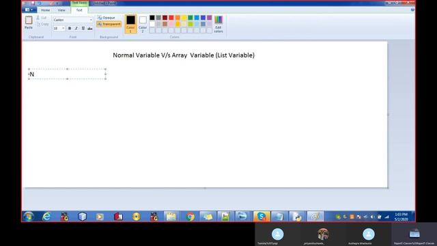Viewport: 437px width, 246px height.
Task: Click the first participant avatar thumbnail
Action: (x=278, y=234)
